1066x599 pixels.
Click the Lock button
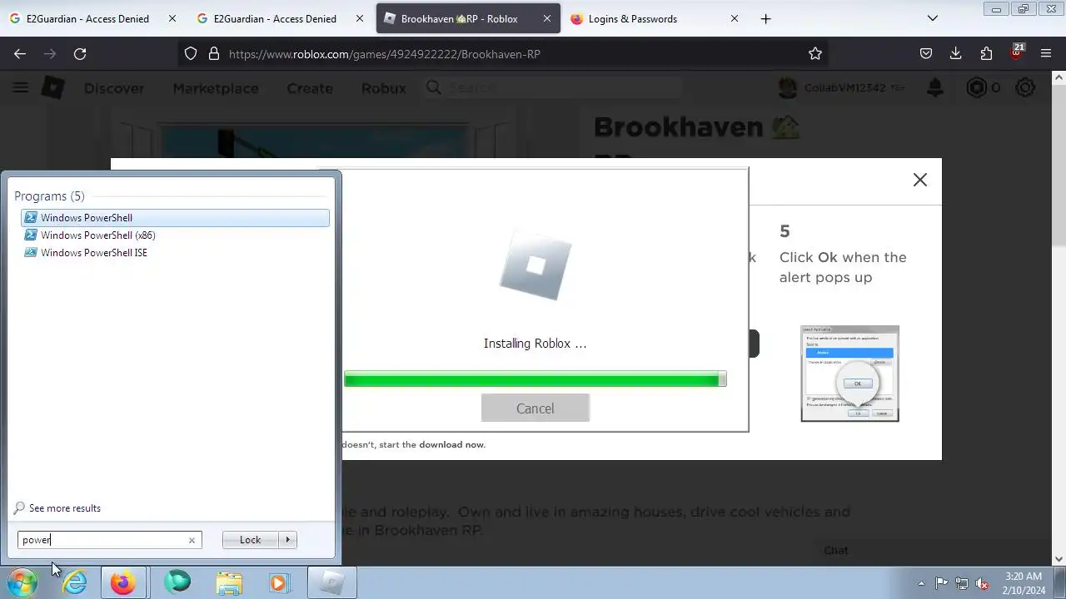coord(250,540)
